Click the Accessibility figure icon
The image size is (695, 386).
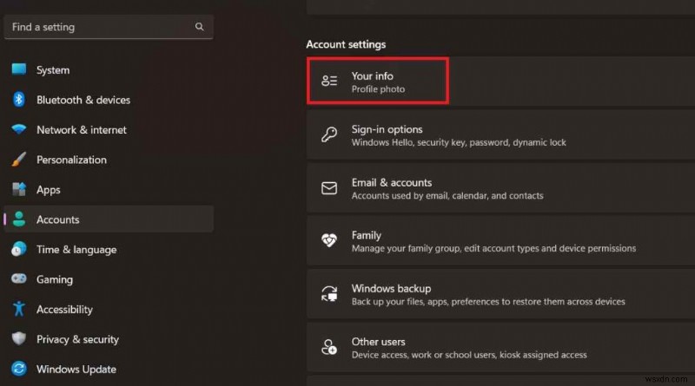(x=18, y=309)
